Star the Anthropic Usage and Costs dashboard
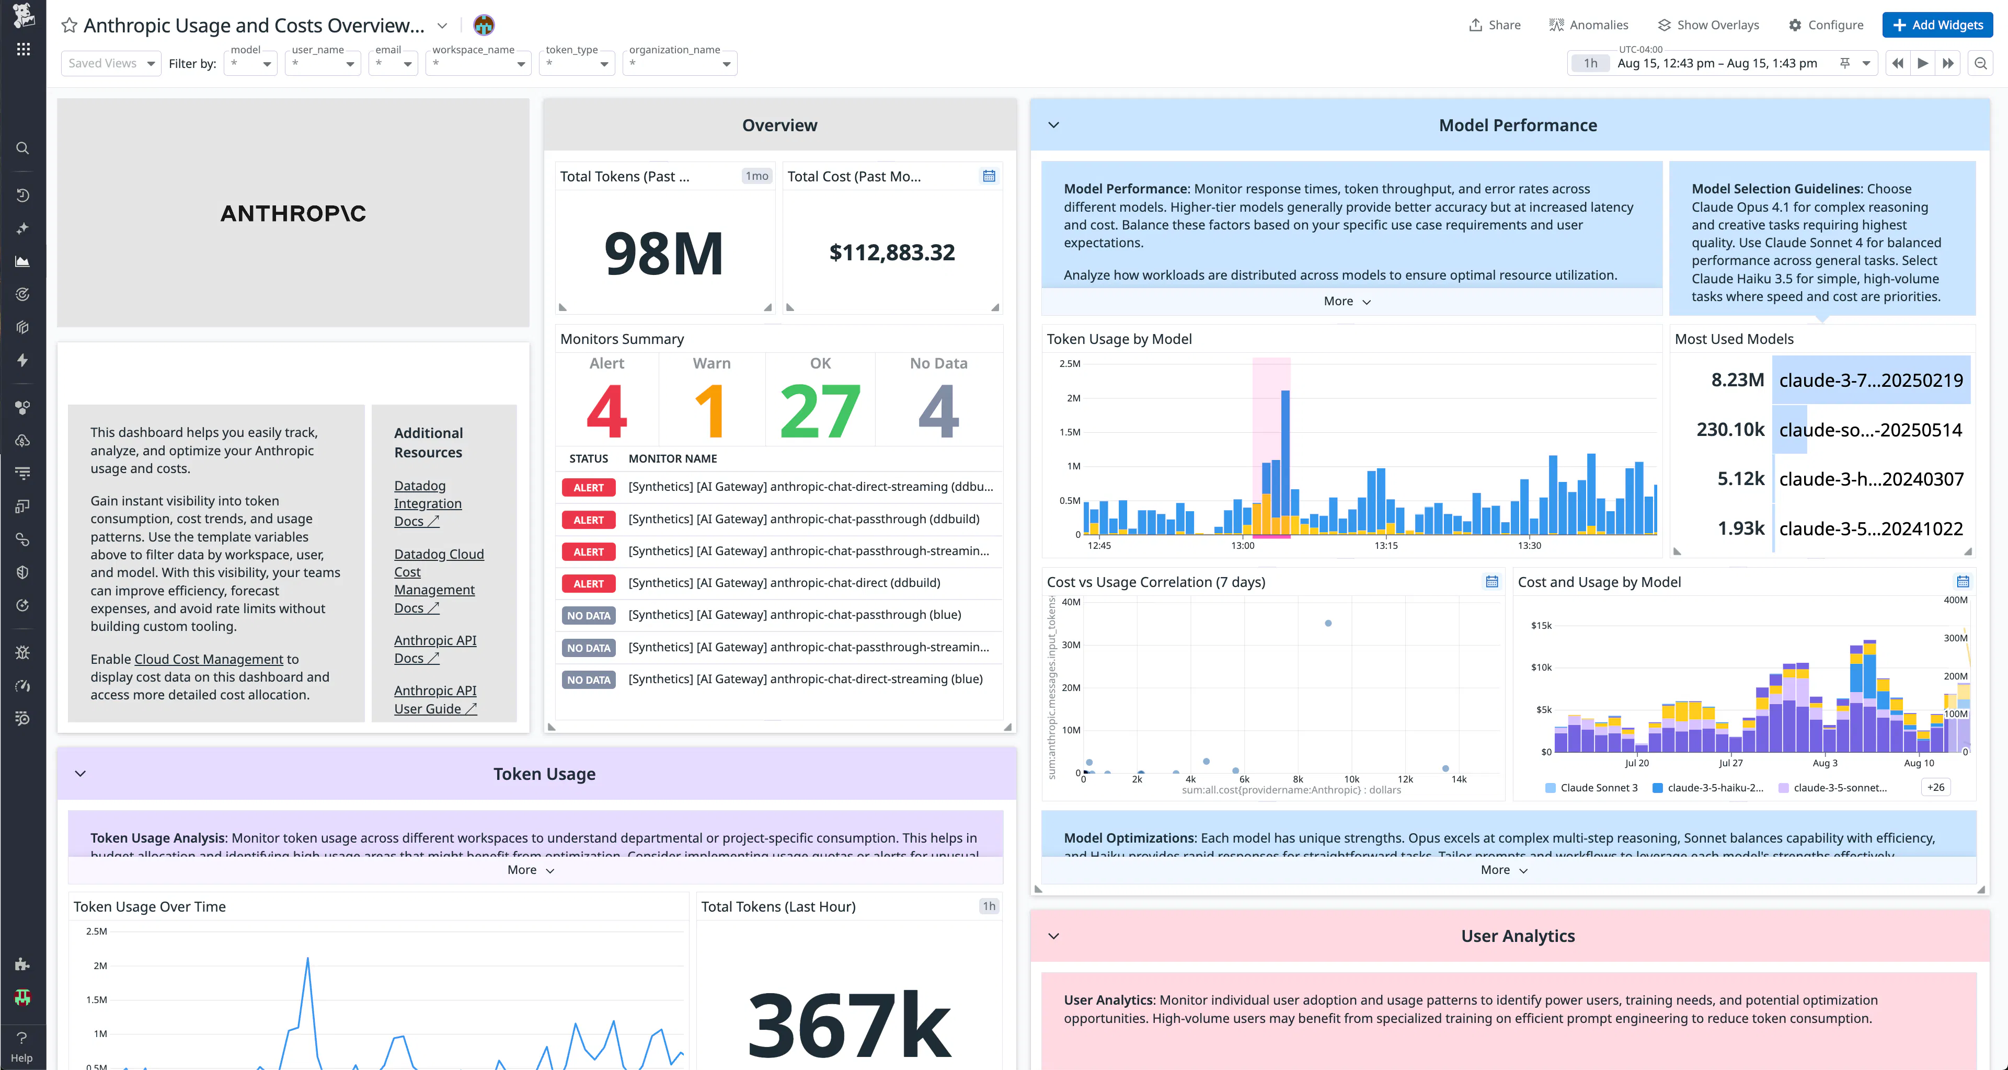 (x=68, y=25)
